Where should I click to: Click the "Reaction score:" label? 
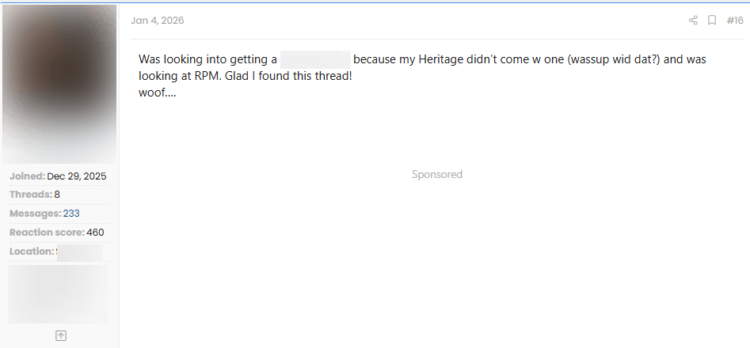pyautogui.click(x=47, y=233)
